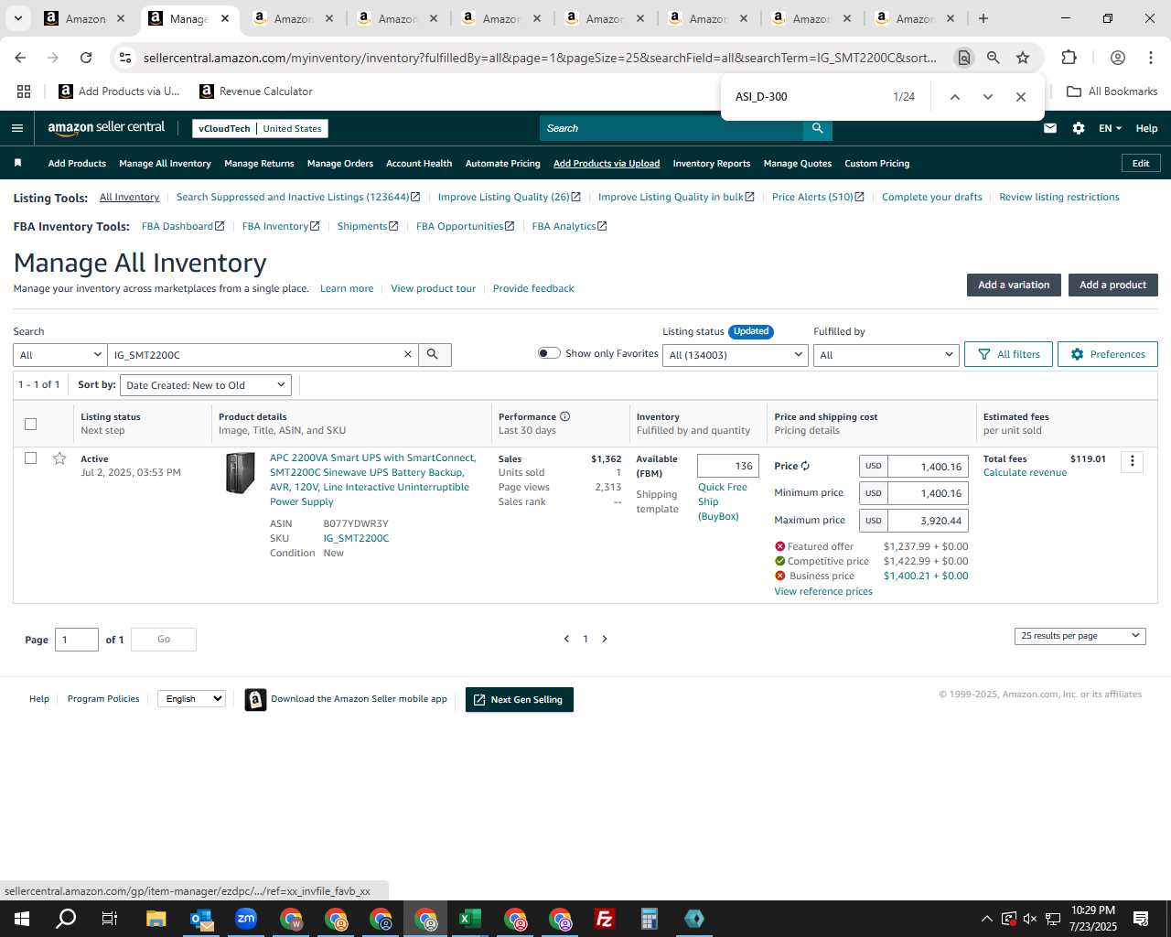1171x937 pixels.
Task: Click Calculate revenue link
Action: coord(1025,472)
